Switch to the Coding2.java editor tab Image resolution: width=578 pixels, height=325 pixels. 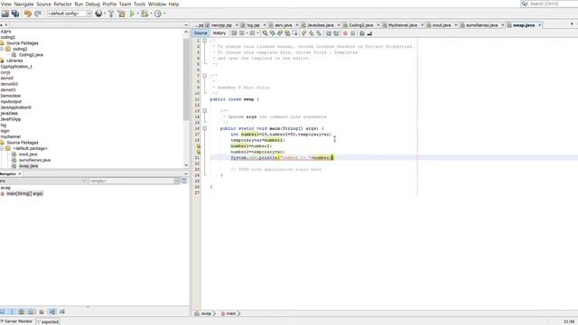coord(361,25)
